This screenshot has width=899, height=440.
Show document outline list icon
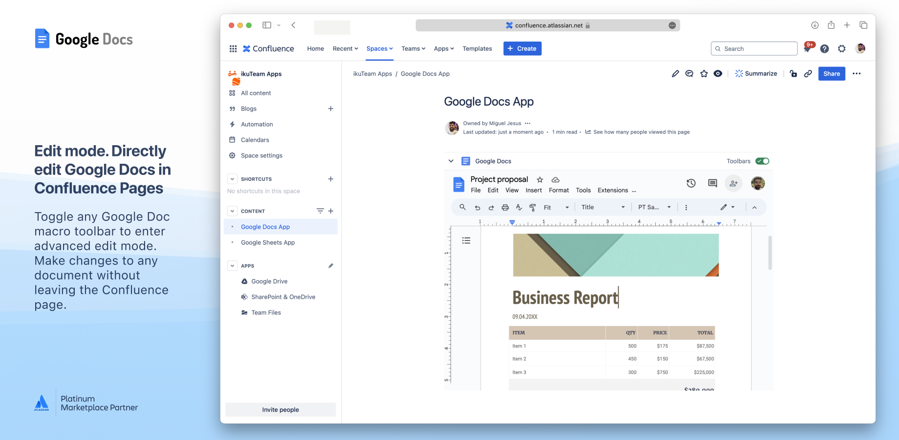(x=466, y=241)
